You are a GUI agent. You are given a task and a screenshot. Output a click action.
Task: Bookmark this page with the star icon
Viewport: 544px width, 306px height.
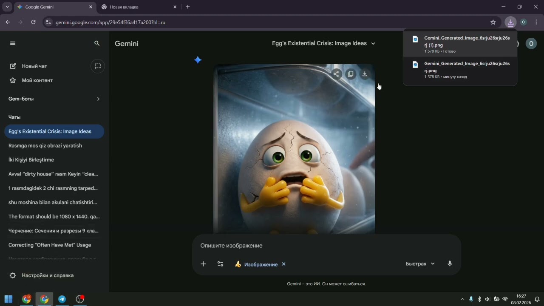pyautogui.click(x=493, y=22)
